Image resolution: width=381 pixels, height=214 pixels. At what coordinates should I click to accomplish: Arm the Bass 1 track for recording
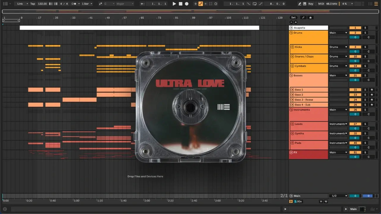click(x=371, y=90)
